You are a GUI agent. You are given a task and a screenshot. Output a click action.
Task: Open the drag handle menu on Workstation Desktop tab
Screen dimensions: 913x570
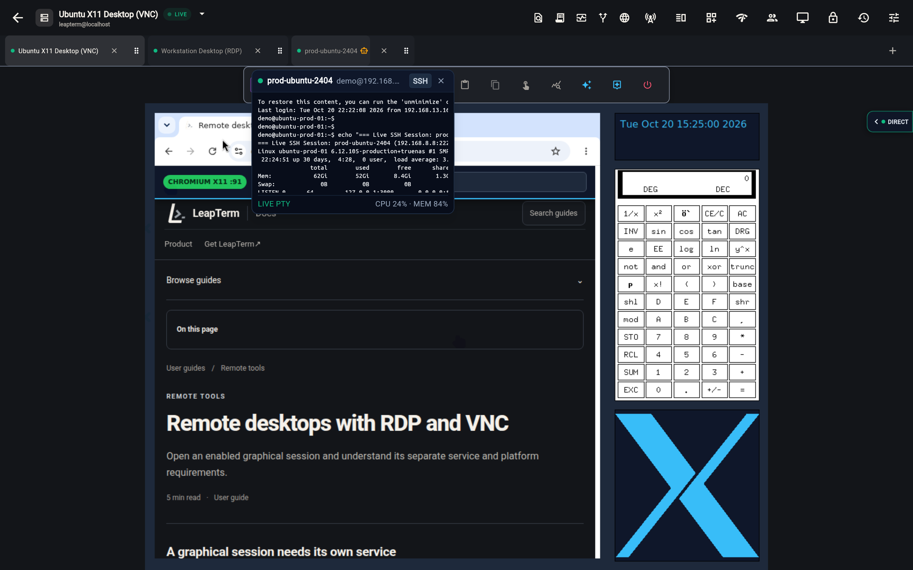pos(280,51)
